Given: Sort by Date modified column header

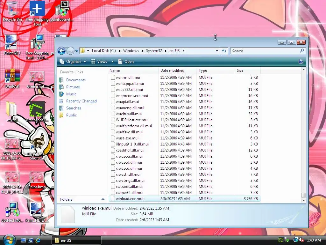Looking at the screenshot, I should pyautogui.click(x=177, y=71).
